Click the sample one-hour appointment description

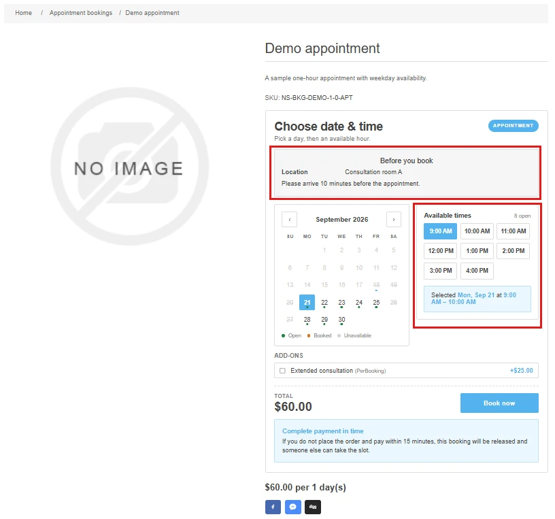[x=346, y=78]
